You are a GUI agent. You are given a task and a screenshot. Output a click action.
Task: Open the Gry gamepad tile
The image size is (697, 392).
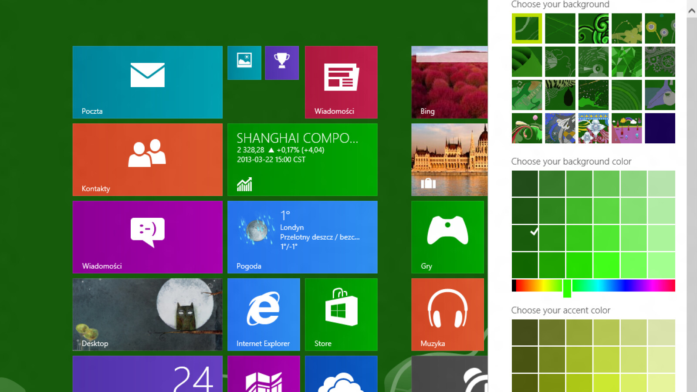pos(447,237)
